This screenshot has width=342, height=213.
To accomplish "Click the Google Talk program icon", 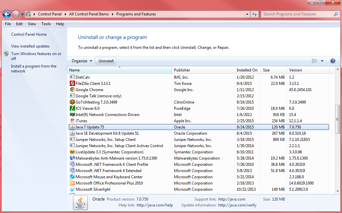I will pyautogui.click(x=72, y=96).
